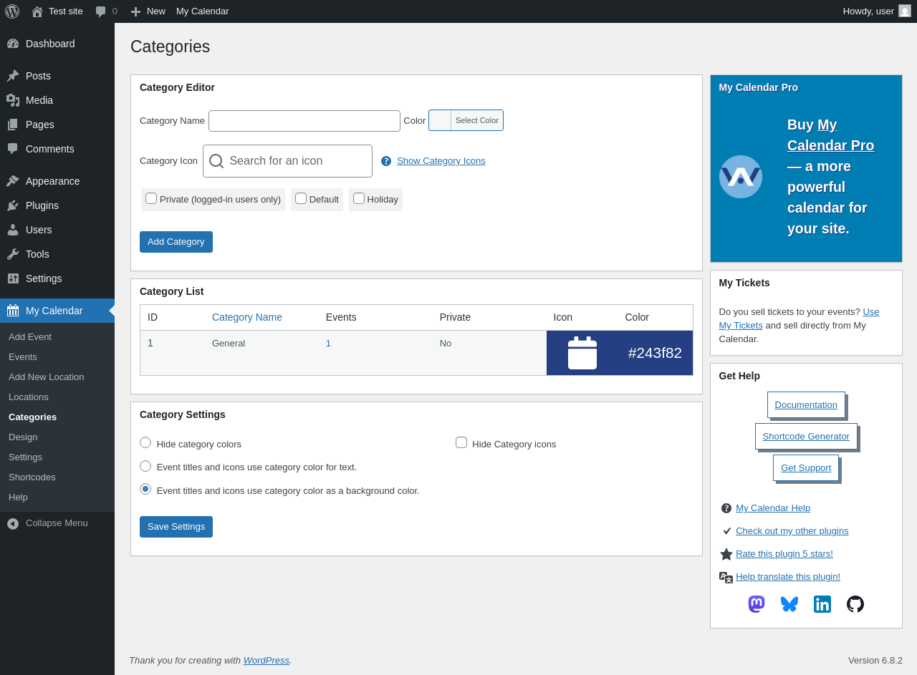
Task: Click the comments bubble icon in the admin bar
Action: pyautogui.click(x=101, y=11)
